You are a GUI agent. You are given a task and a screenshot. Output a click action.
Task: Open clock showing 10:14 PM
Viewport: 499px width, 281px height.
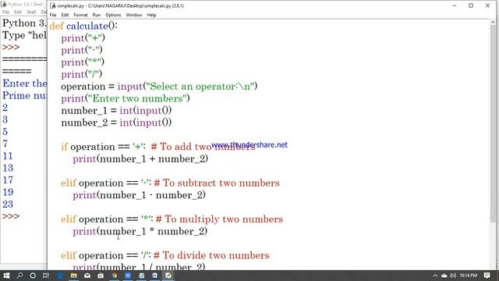(x=468, y=276)
